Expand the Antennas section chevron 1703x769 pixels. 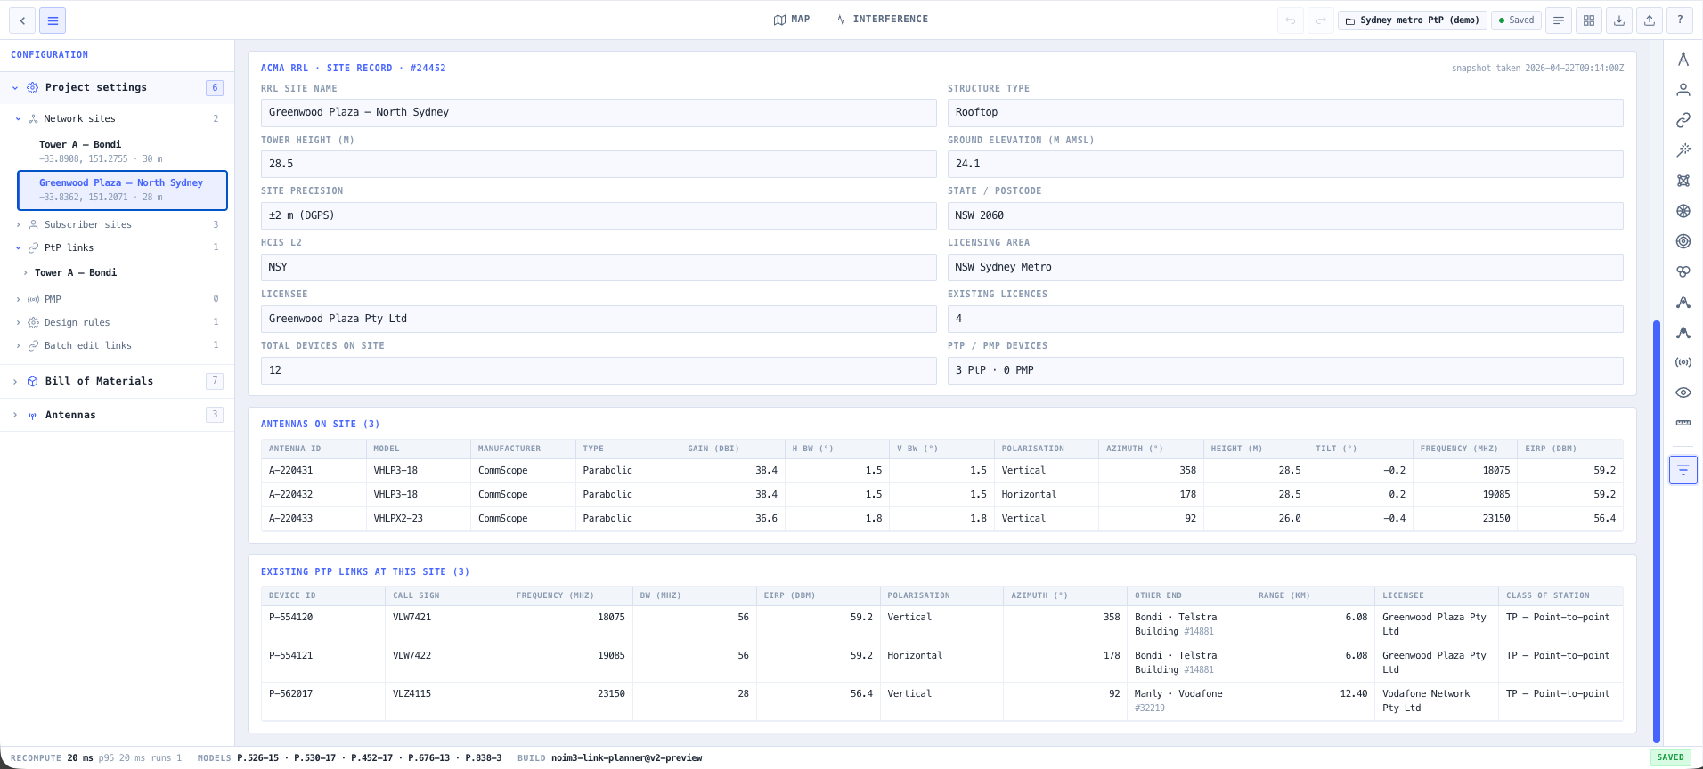15,416
